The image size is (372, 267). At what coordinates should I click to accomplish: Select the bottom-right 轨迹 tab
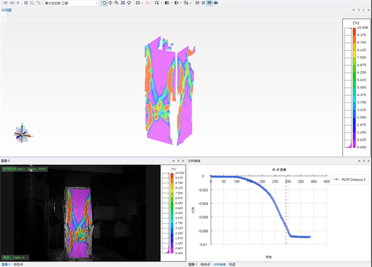point(232,264)
